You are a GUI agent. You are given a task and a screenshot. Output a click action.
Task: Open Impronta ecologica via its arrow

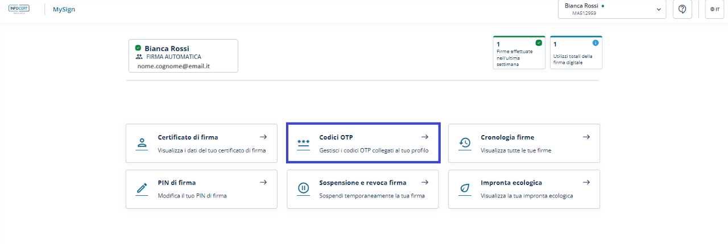click(x=586, y=182)
